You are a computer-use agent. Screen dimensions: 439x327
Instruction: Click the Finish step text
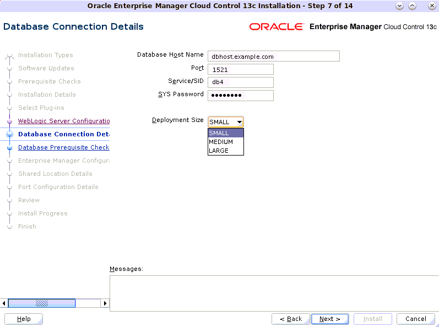[27, 226]
